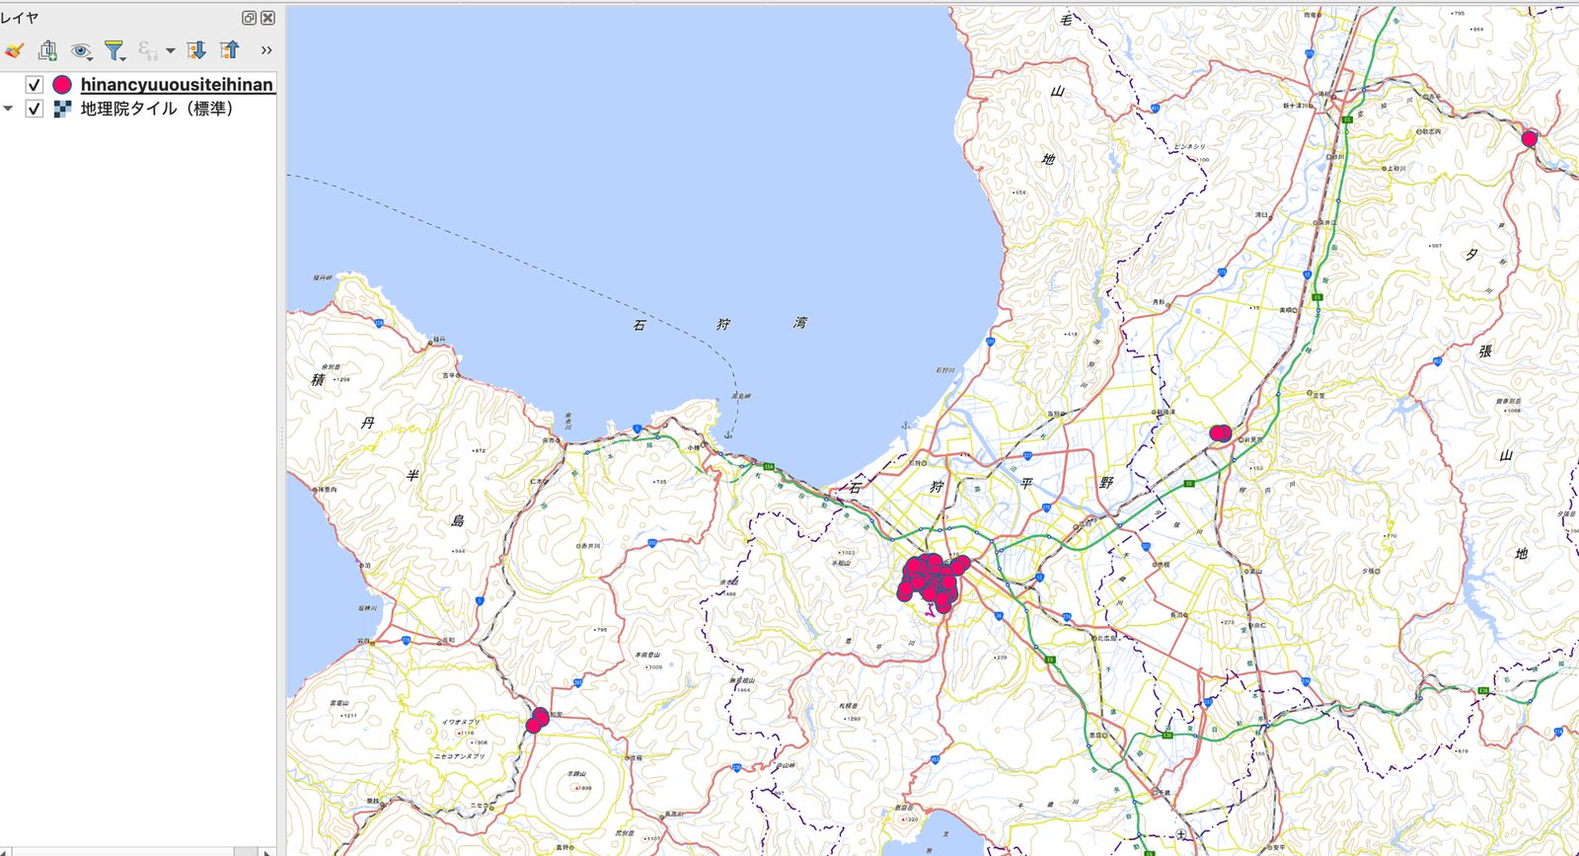This screenshot has width=1579, height=856.
Task: Open the Manage Map Themes eye menu
Action: [x=82, y=50]
